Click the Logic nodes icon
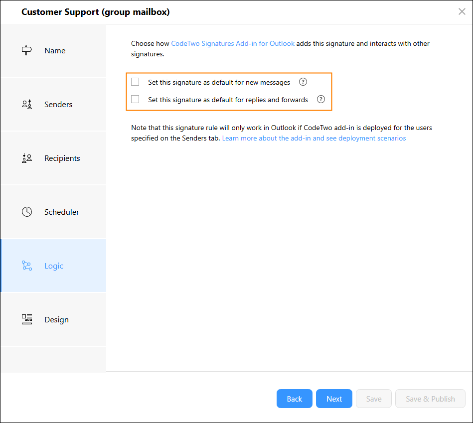 (27, 266)
